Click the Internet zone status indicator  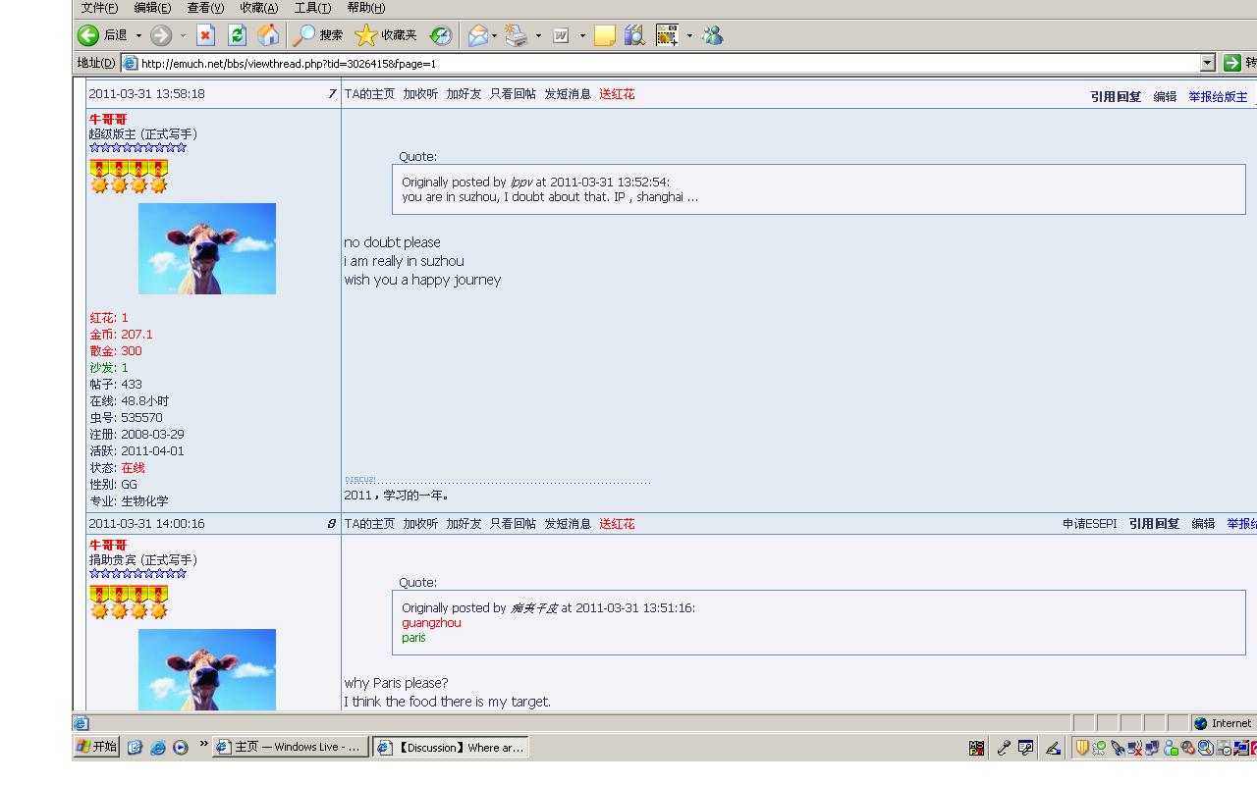point(1223,723)
